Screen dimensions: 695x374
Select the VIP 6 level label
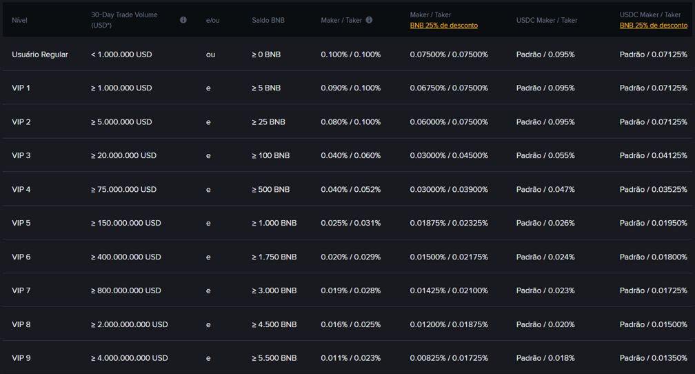[x=21, y=257]
